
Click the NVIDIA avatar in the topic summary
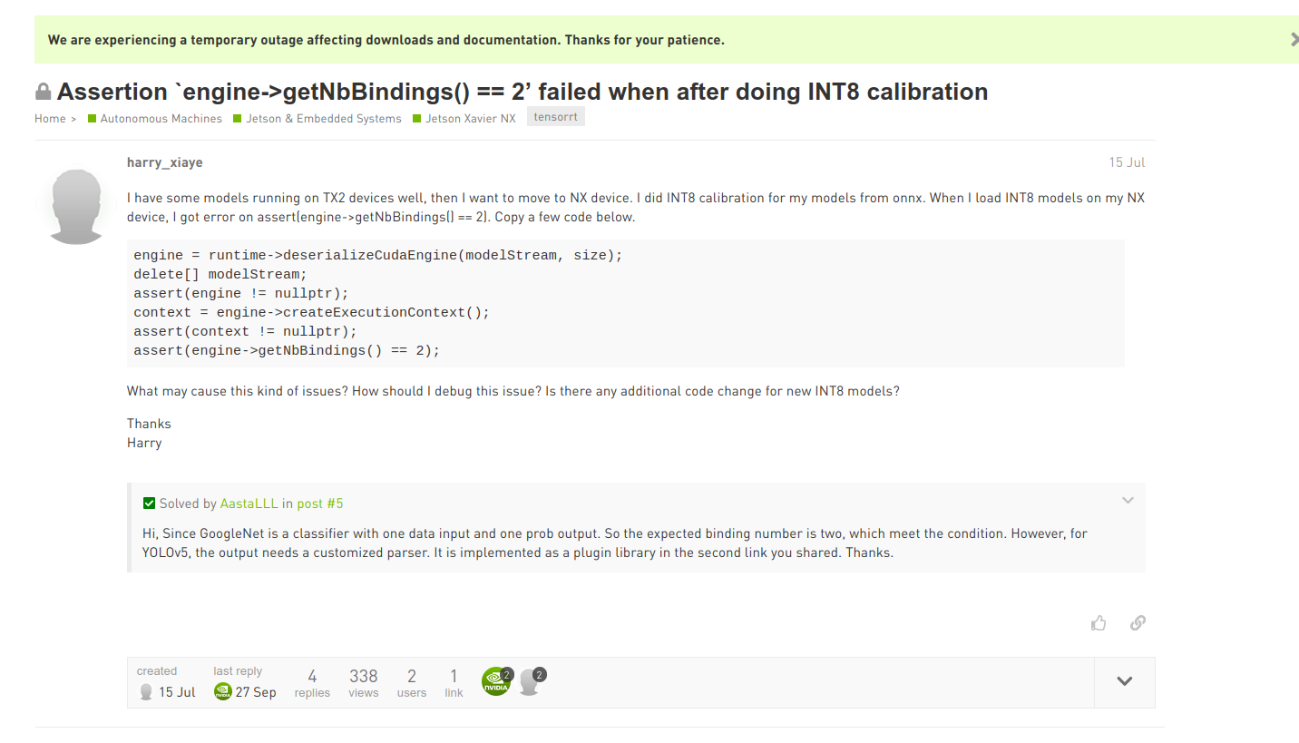click(496, 682)
